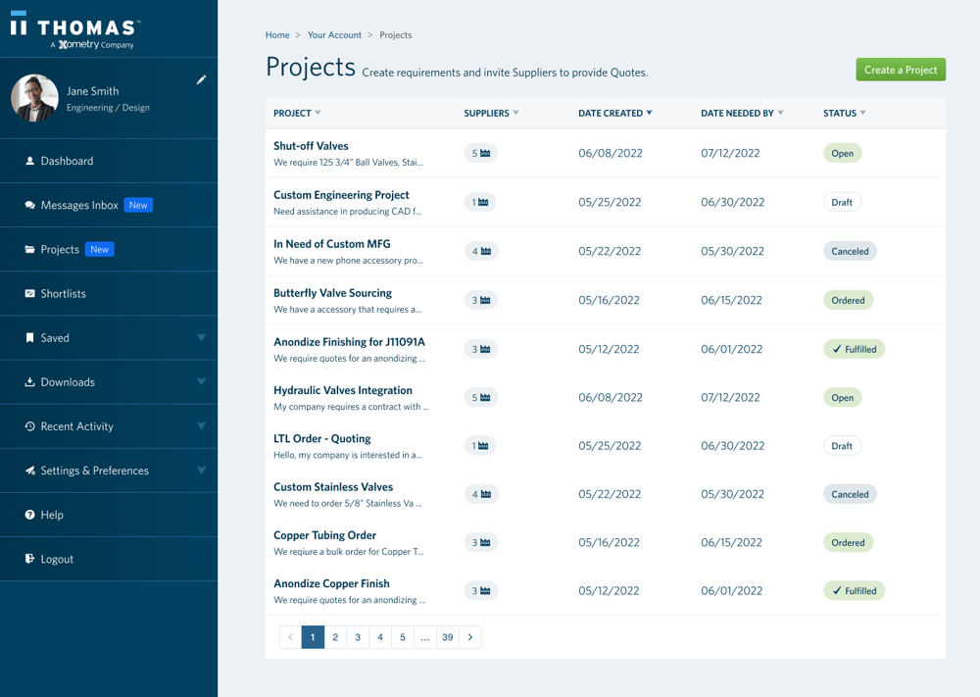Click the Messages Inbox chat bubble icon
This screenshot has height=697, width=980.
click(x=29, y=206)
